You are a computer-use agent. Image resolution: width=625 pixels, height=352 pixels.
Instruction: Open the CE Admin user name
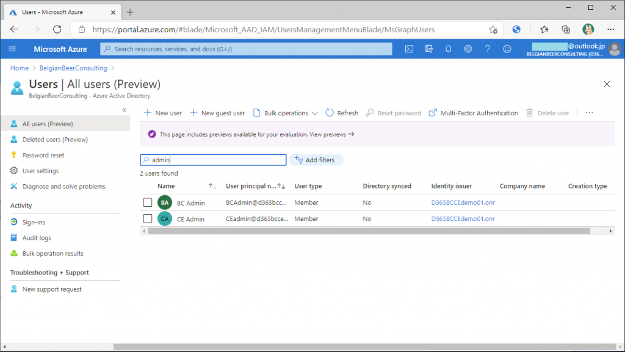pos(190,219)
